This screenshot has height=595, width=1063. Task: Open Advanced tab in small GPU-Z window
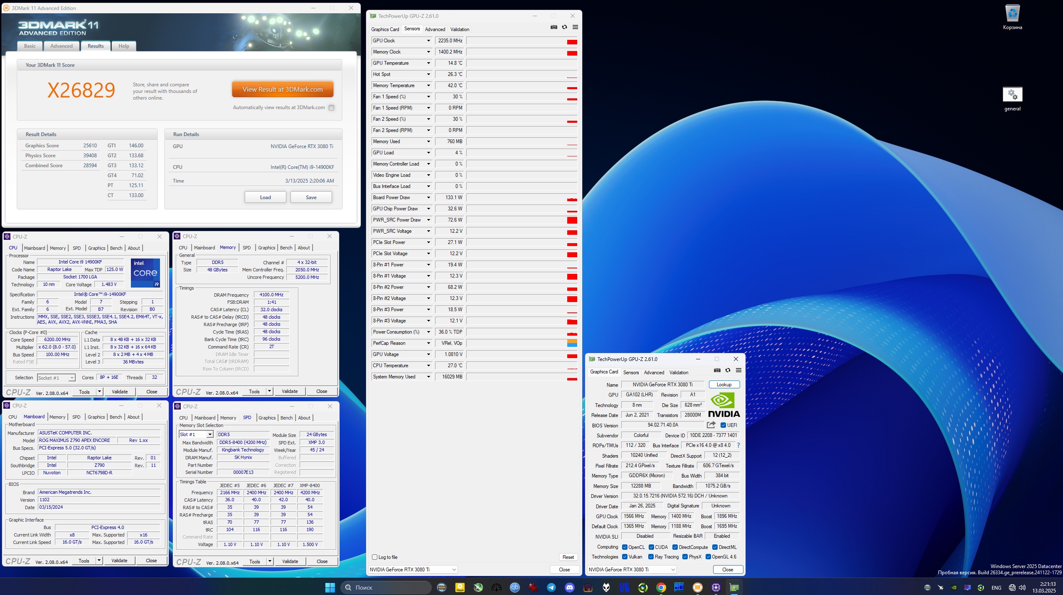point(654,373)
